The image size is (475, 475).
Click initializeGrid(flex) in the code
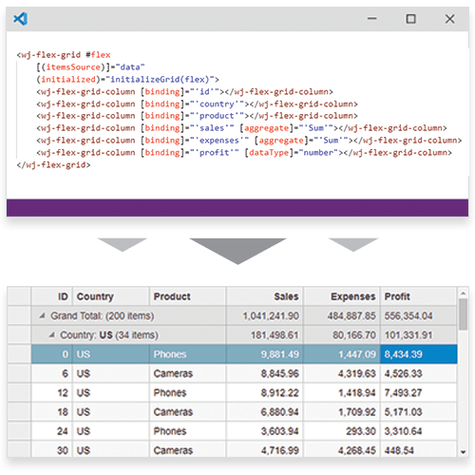tap(160, 79)
